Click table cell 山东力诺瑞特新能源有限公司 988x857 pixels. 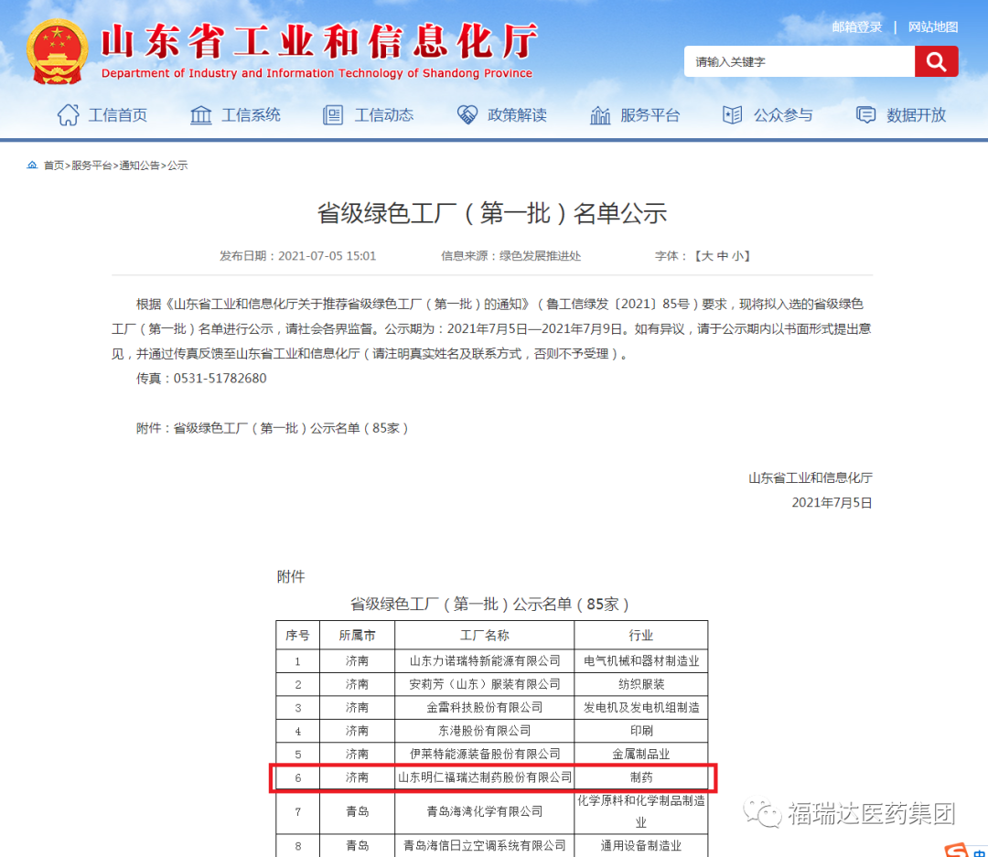click(x=485, y=661)
